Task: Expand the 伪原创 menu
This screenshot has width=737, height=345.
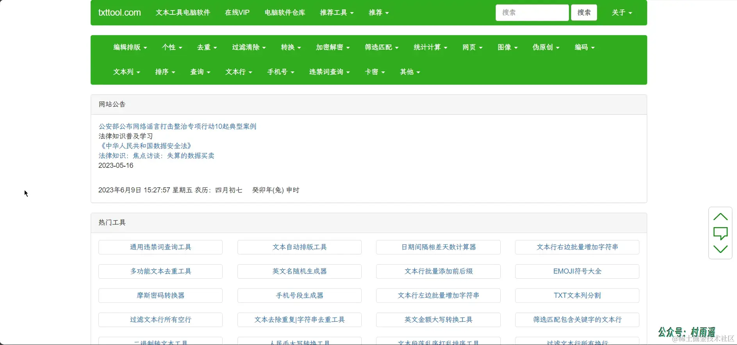Action: coord(546,47)
